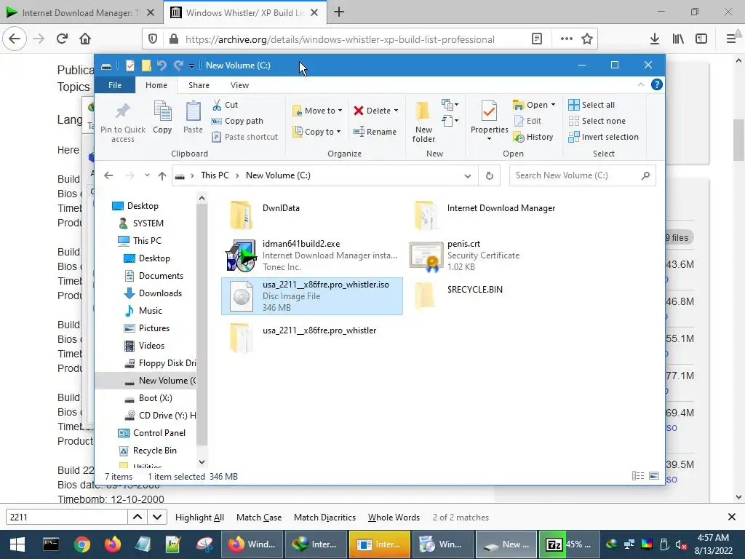Select idman641build2.exe installer file
The image size is (745, 559).
point(311,255)
